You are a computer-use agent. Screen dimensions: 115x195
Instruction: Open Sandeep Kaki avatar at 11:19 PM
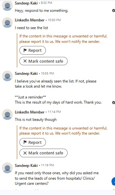pos(7,168)
